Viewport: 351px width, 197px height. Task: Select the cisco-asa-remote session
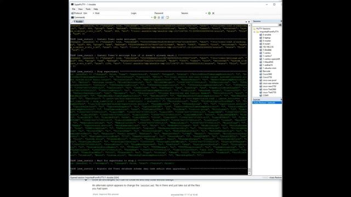270,83
